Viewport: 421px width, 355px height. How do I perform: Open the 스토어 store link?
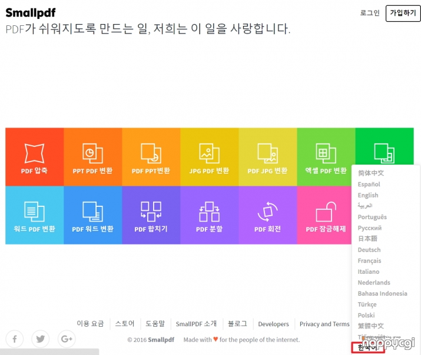pos(125,324)
